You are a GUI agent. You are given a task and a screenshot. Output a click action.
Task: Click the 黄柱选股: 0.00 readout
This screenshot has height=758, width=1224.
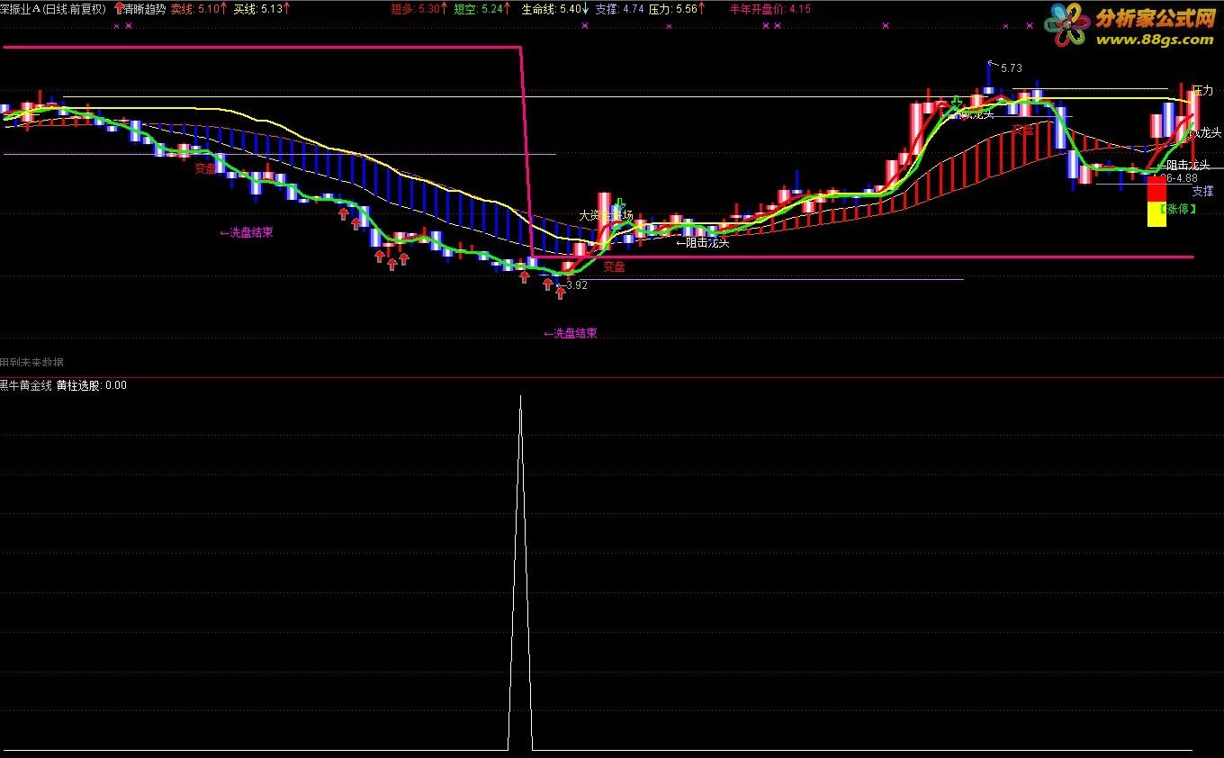[92, 385]
